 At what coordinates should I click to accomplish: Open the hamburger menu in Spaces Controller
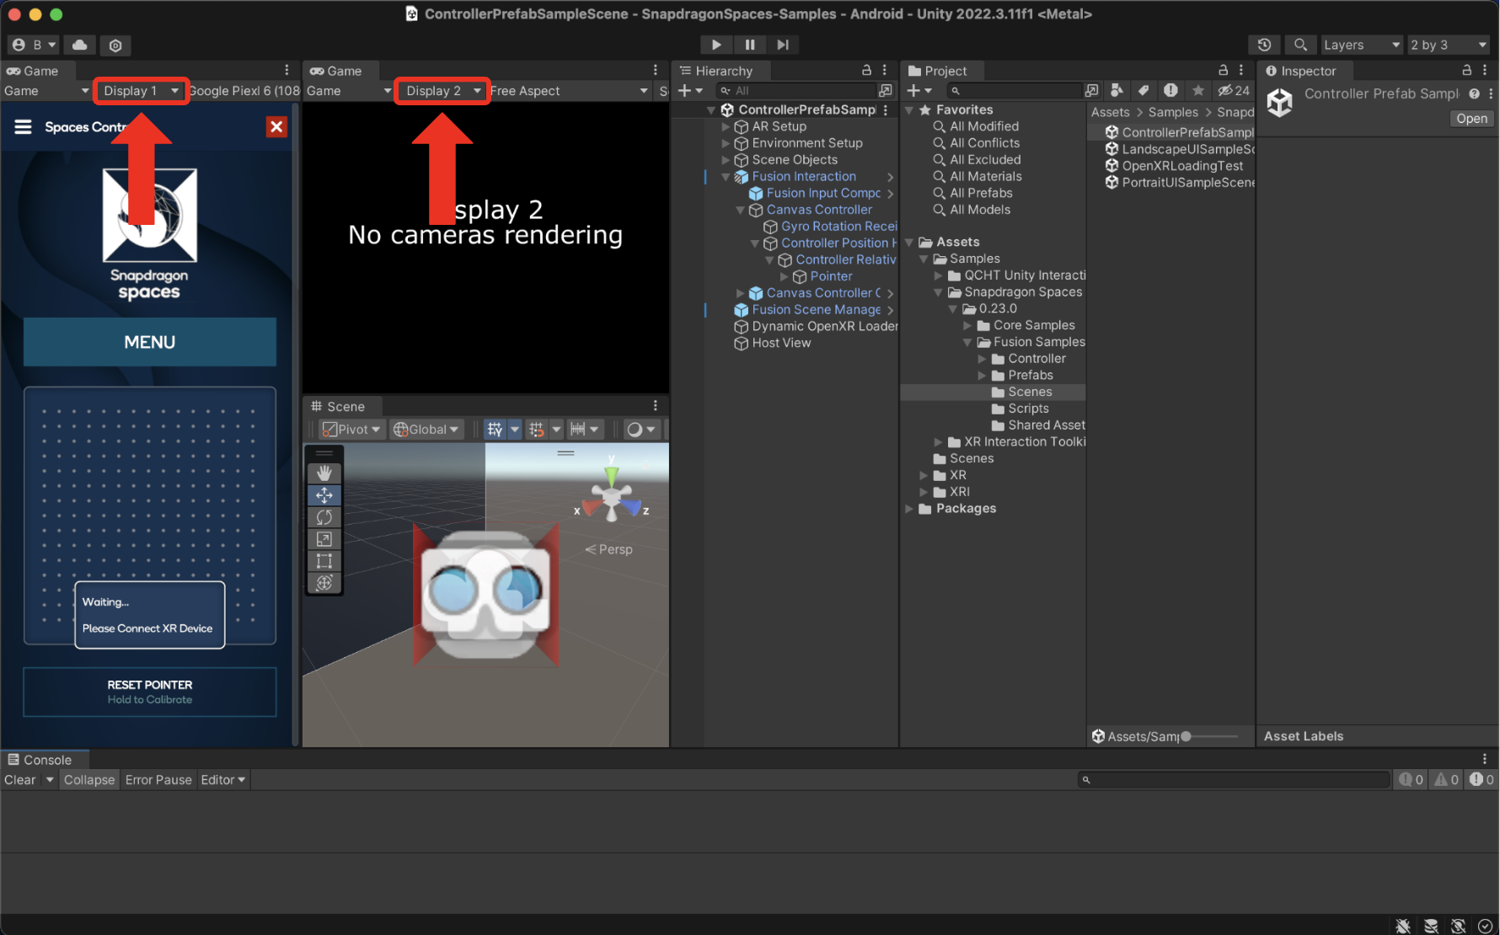coord(23,126)
